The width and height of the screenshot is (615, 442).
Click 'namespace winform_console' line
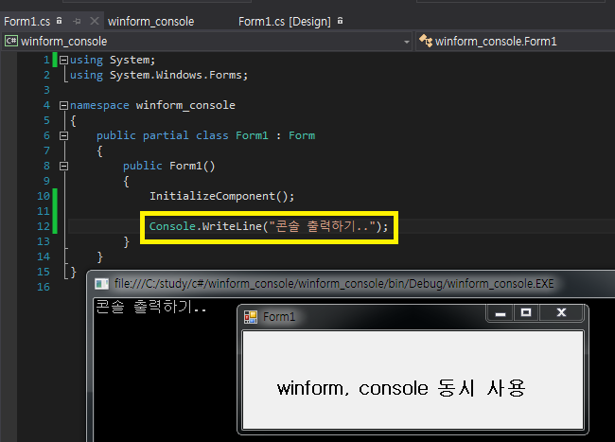[x=152, y=105]
